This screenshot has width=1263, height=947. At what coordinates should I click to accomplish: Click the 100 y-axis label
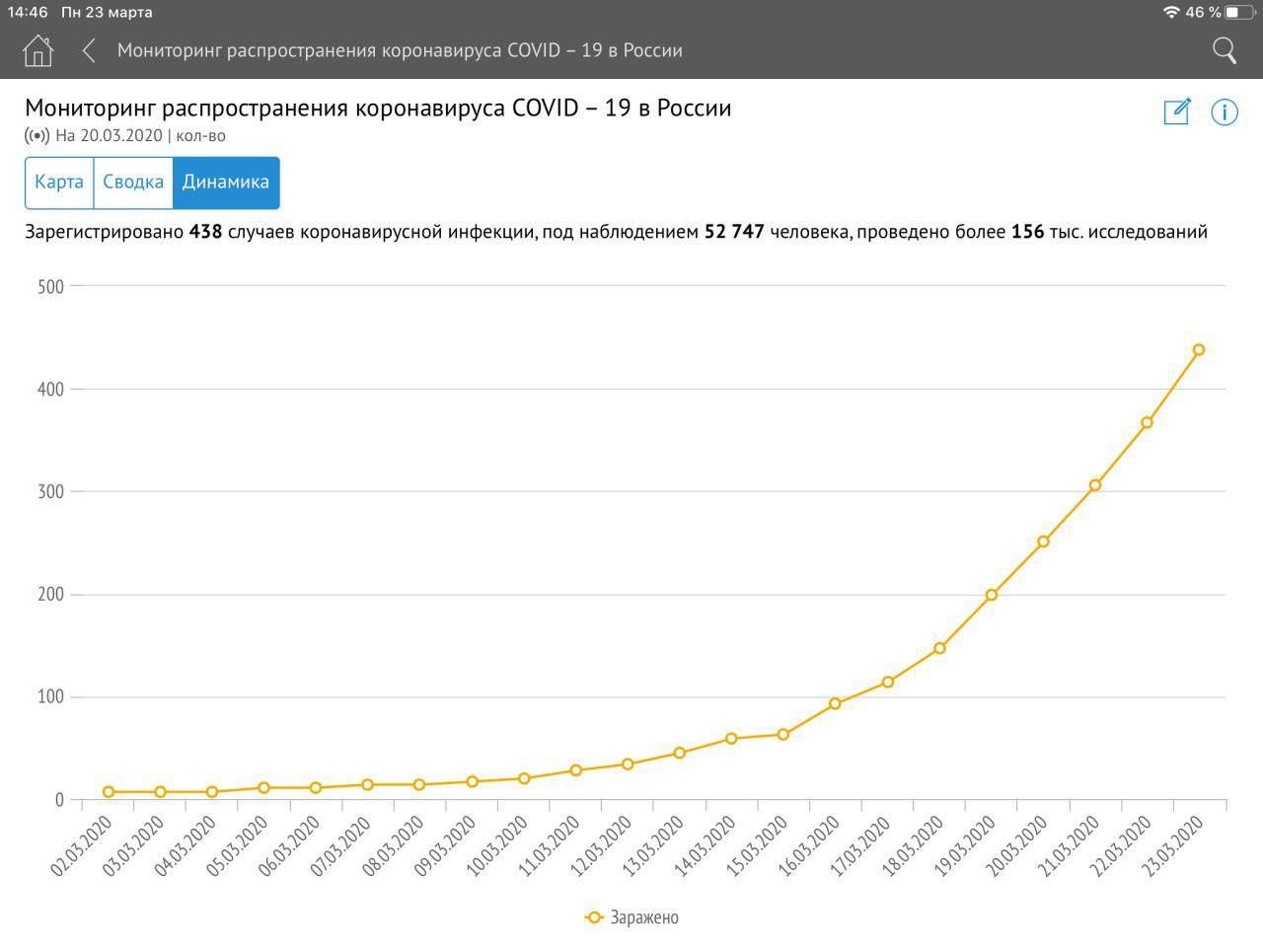[x=50, y=697]
